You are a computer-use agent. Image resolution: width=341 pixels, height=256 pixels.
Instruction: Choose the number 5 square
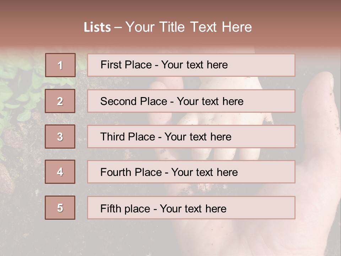click(x=60, y=208)
